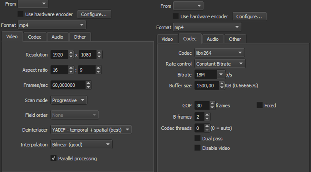This screenshot has width=311, height=172.
Task: Increase GOP frames with up arrow
Action: [212, 103]
